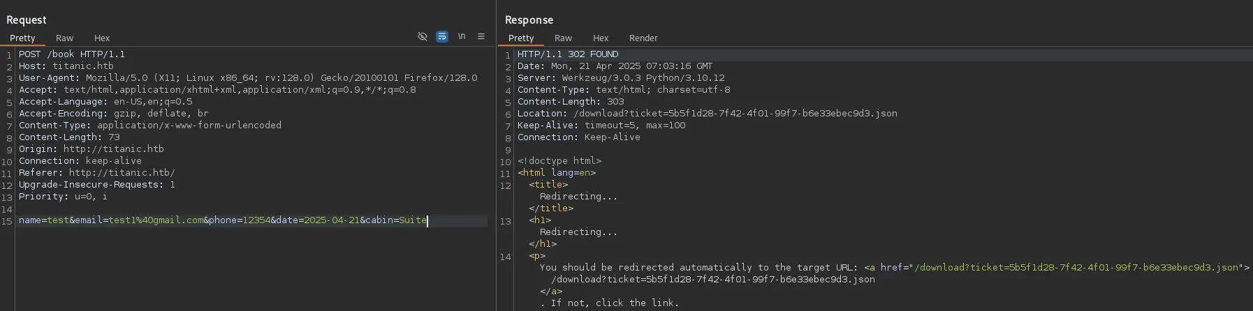
Task: Click the href download ticket URL
Action: (1076, 268)
